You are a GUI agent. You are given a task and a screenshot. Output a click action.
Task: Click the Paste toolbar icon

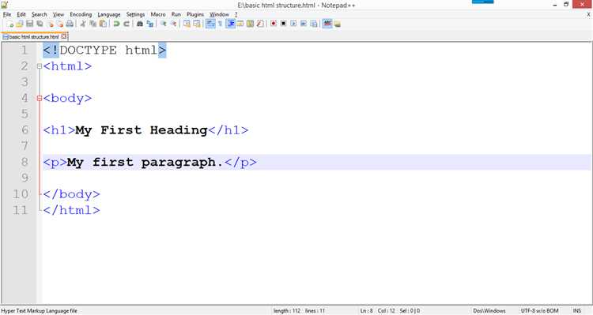click(x=104, y=24)
